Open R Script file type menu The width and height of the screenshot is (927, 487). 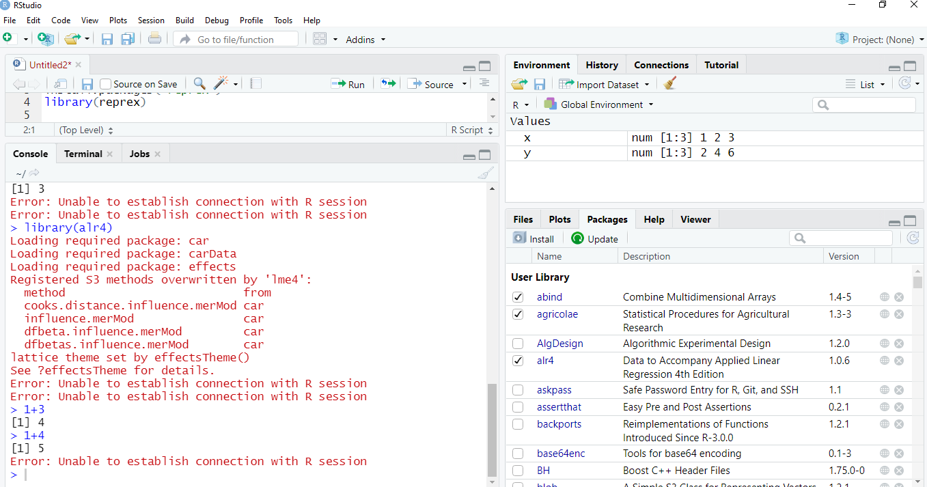[x=471, y=130]
